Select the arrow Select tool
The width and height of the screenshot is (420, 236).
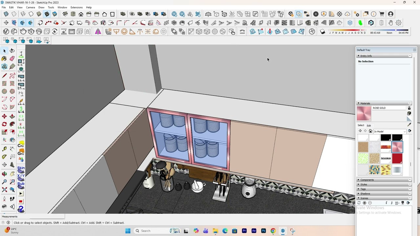5,51
